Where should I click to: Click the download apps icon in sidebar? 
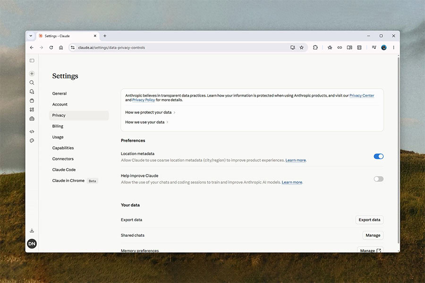point(32,231)
